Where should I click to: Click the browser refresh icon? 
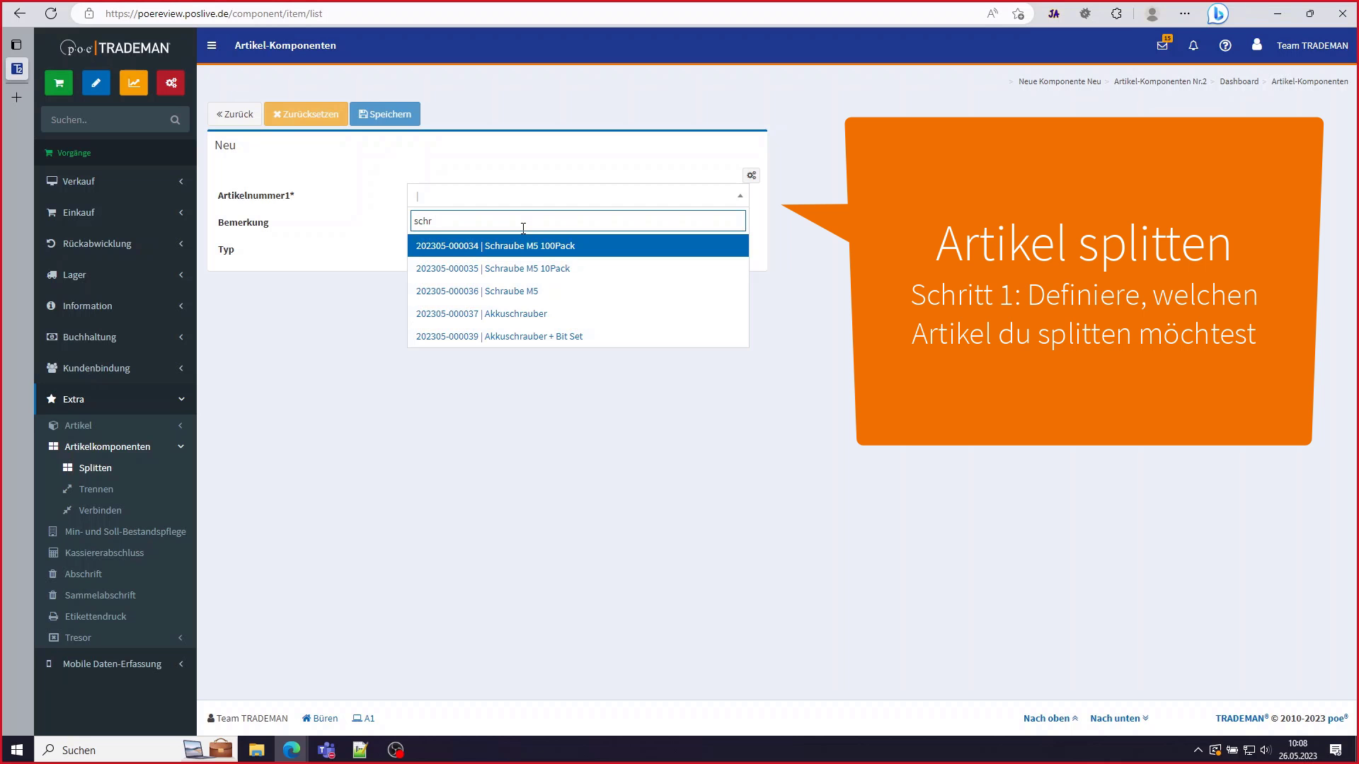(51, 13)
